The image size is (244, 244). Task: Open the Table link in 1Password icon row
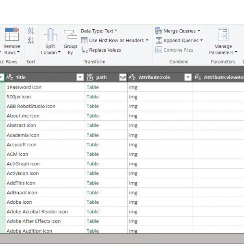click(93, 87)
